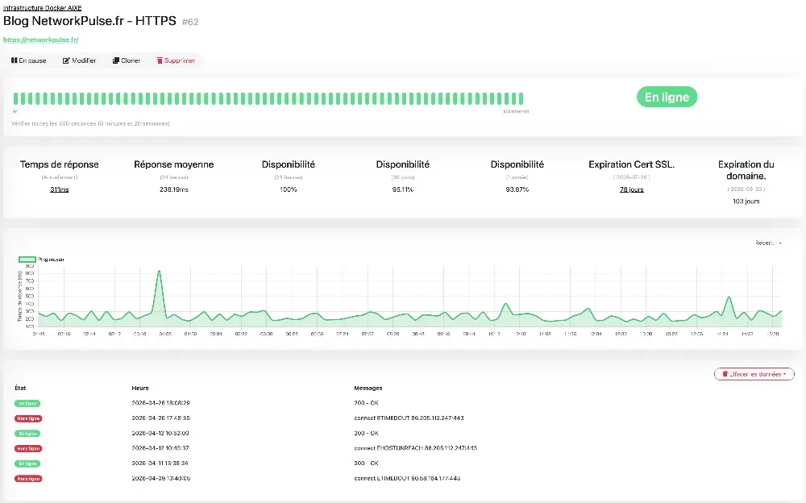
Task: Click the check interval text below heartbeat bar
Action: tap(90, 123)
